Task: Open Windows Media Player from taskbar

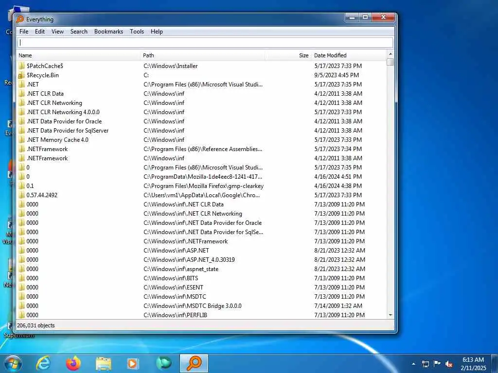Action: point(133,364)
